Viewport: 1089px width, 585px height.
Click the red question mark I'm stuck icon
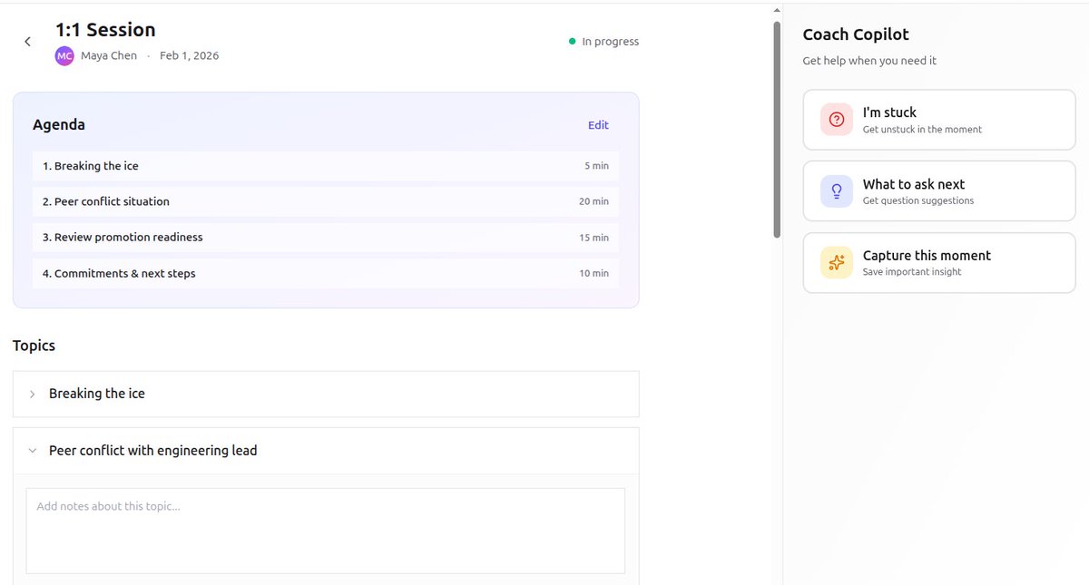(837, 120)
